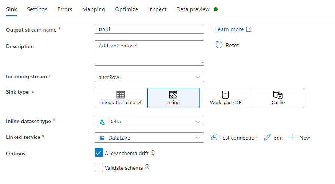The width and height of the screenshot is (335, 184).
Task: Select the Cache sink type option
Action: click(x=278, y=98)
